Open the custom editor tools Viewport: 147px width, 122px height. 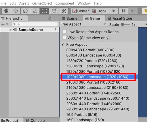coord(64,11)
